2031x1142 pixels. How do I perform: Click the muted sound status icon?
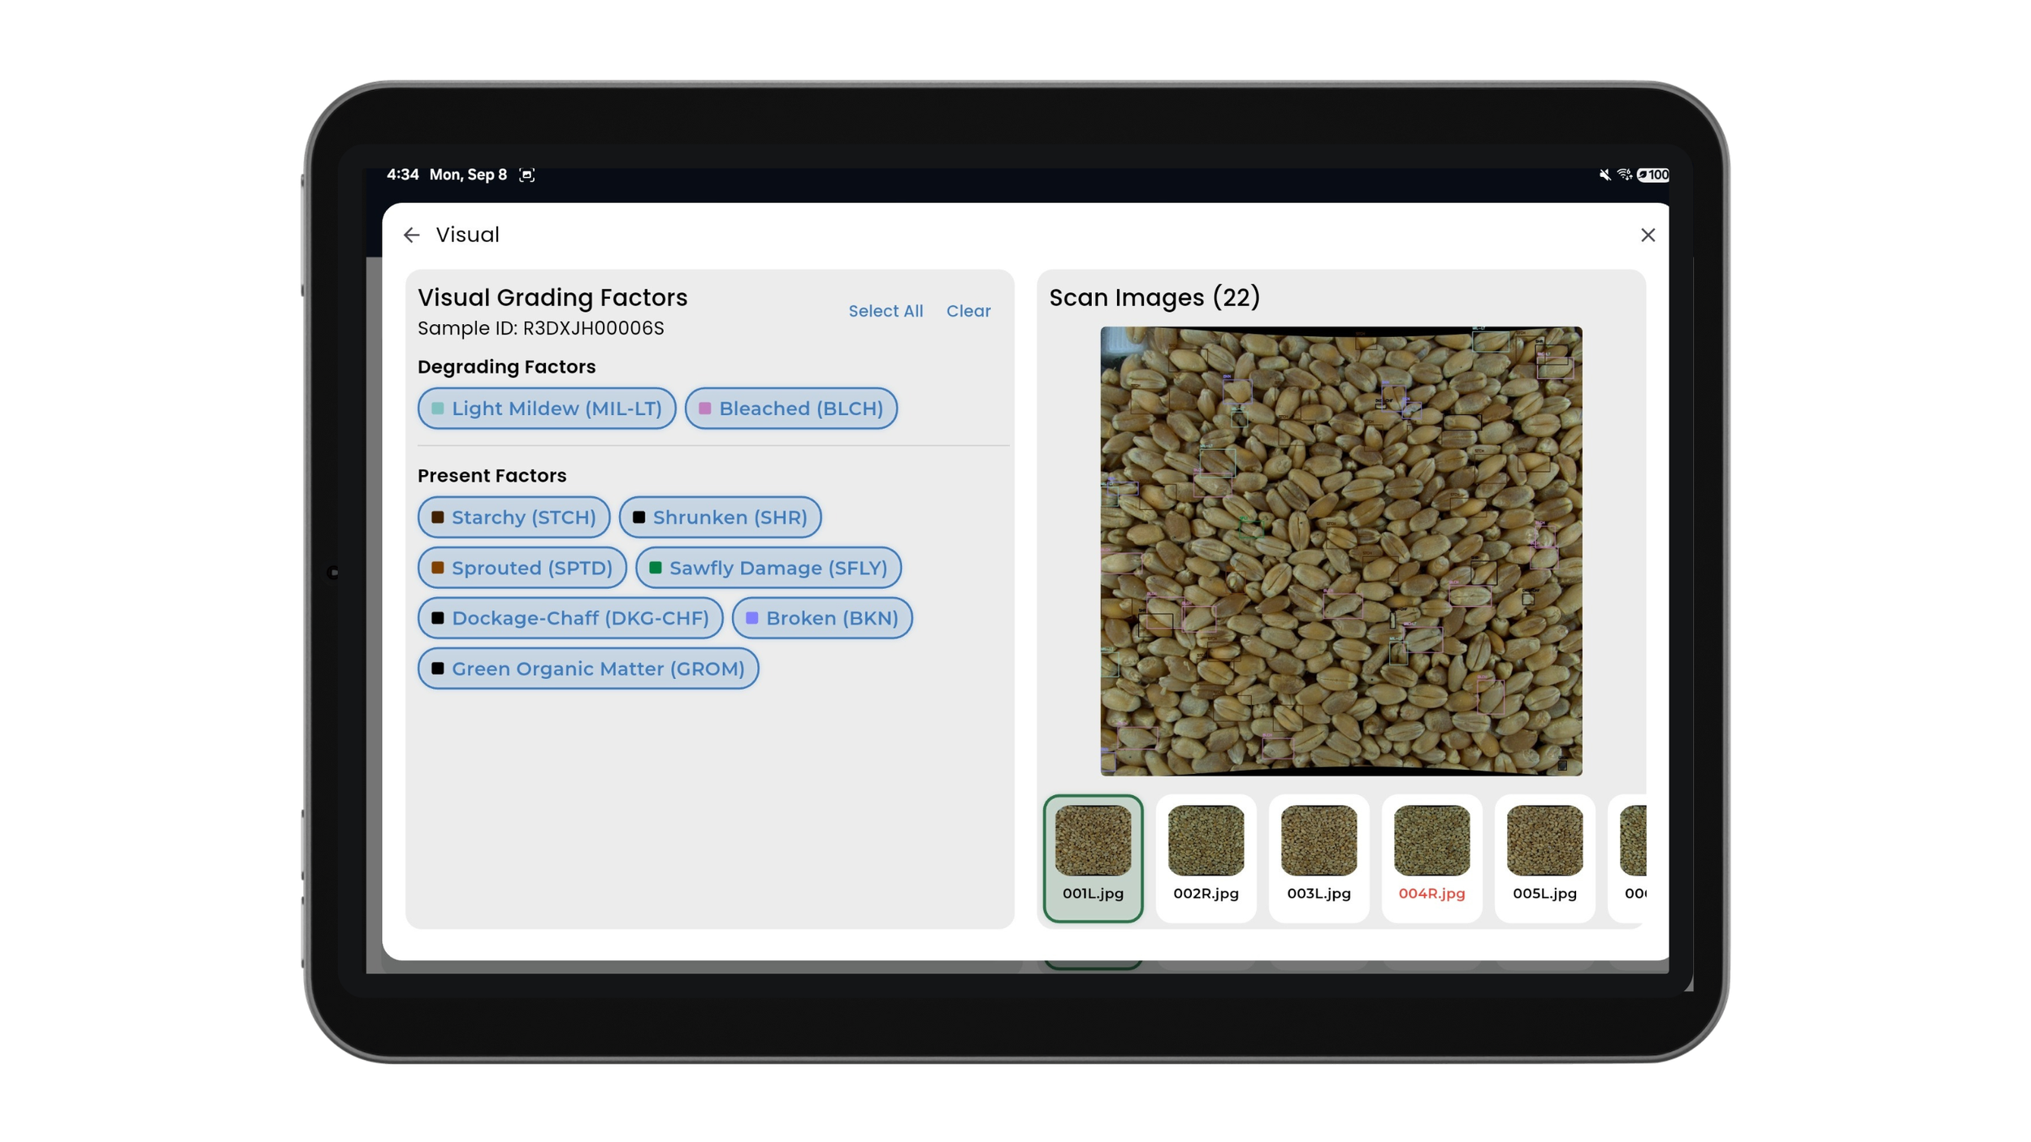click(1604, 175)
